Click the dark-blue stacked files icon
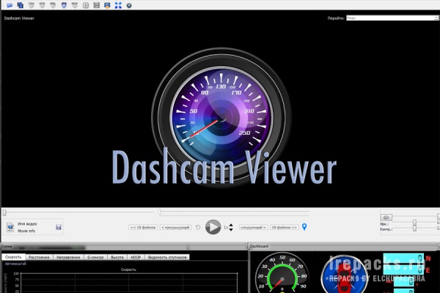 coord(21,5)
